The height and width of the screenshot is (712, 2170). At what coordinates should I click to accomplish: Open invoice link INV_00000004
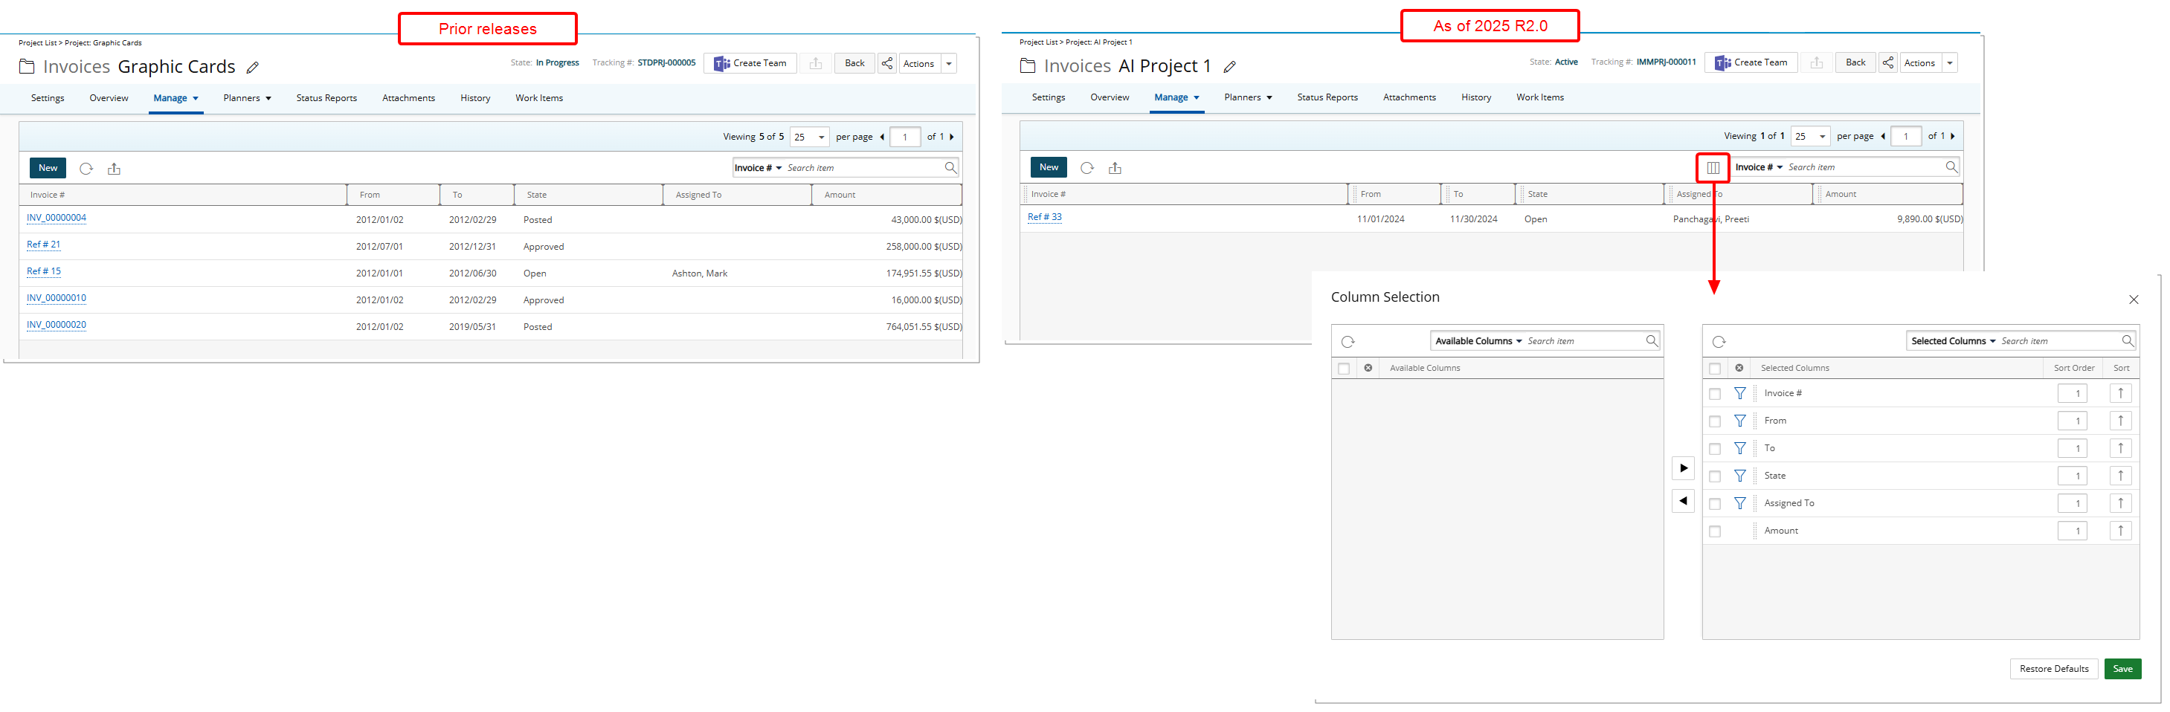pos(57,218)
